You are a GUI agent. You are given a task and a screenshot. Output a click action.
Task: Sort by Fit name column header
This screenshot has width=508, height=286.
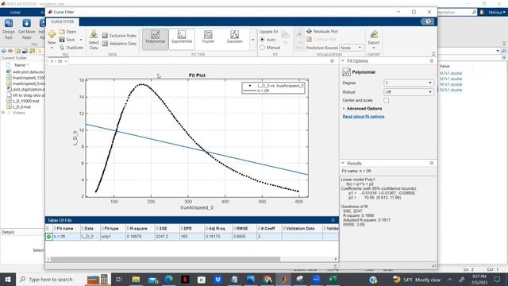tap(66, 229)
